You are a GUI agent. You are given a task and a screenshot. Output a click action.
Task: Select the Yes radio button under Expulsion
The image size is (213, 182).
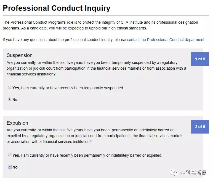10,155
